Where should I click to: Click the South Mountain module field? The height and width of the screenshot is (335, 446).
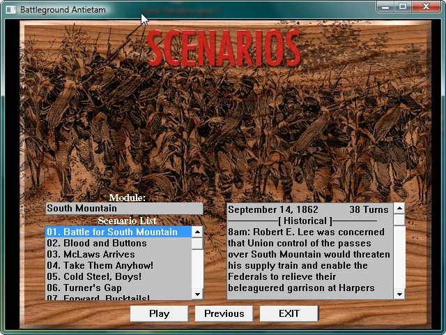point(124,208)
